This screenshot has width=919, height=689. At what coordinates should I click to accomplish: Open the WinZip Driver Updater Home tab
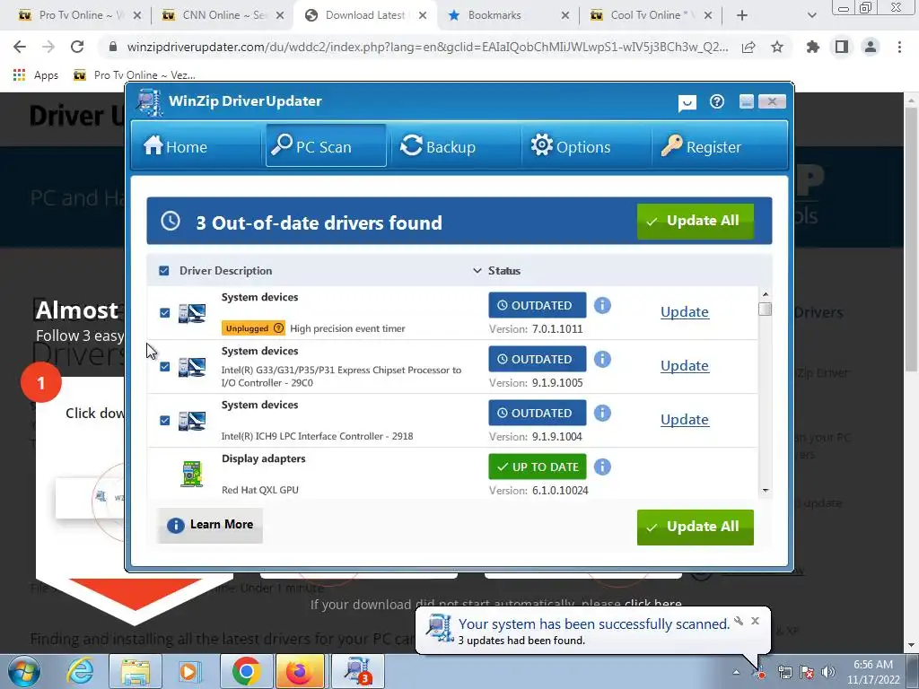tap(175, 146)
